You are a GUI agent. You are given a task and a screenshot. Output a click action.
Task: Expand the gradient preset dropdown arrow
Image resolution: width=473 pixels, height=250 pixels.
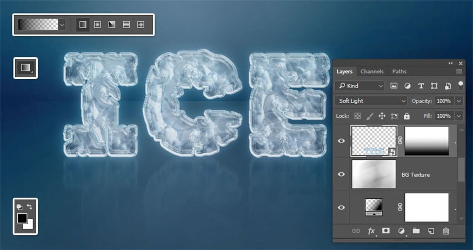point(62,25)
